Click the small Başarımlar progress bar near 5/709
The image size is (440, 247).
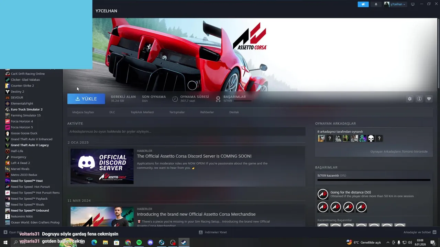[242, 101]
